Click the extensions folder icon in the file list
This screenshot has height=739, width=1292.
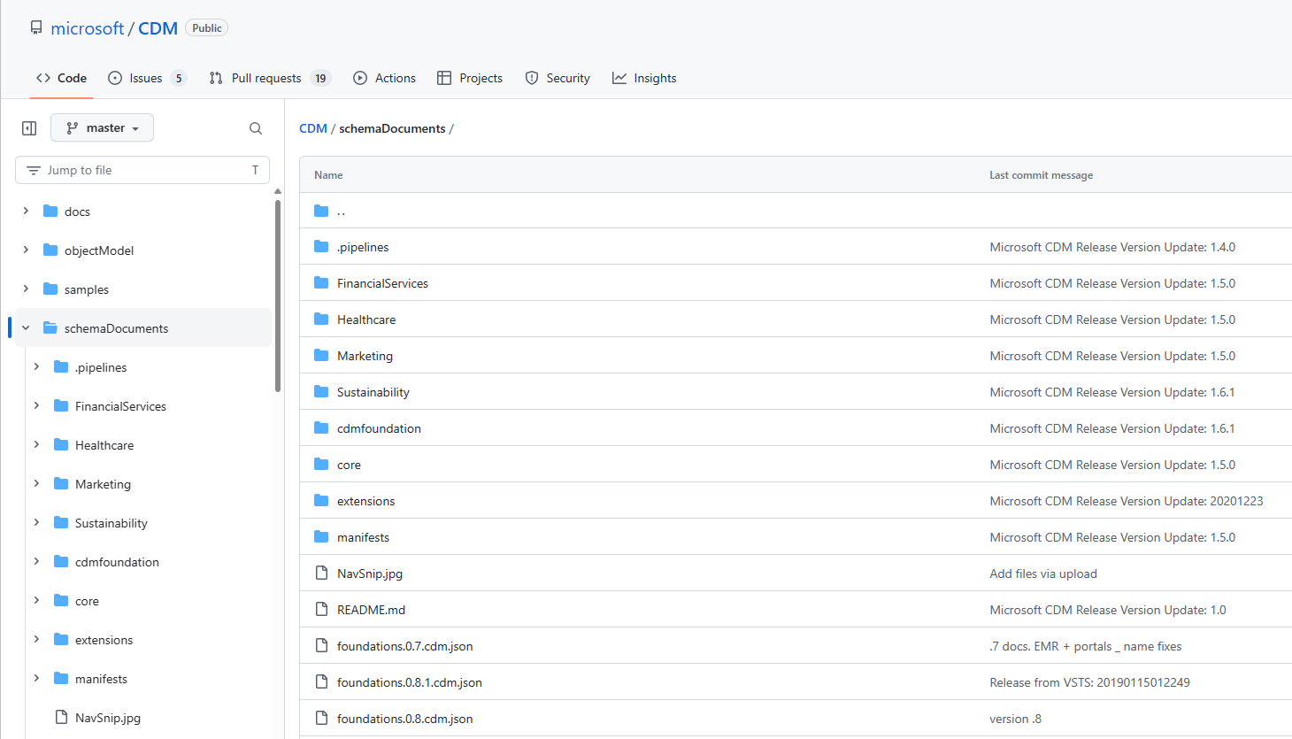point(321,501)
